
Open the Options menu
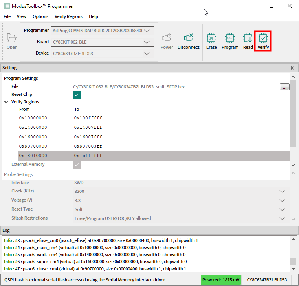pos(40,16)
